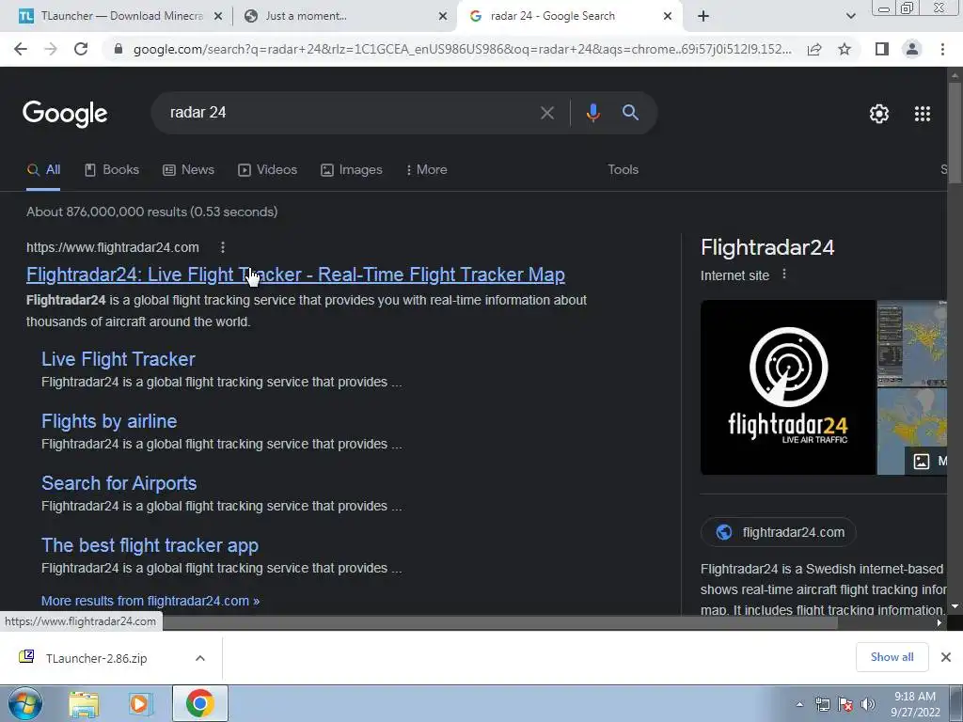The height and width of the screenshot is (722, 963).
Task: Click the share page icon in address bar
Action: click(814, 49)
